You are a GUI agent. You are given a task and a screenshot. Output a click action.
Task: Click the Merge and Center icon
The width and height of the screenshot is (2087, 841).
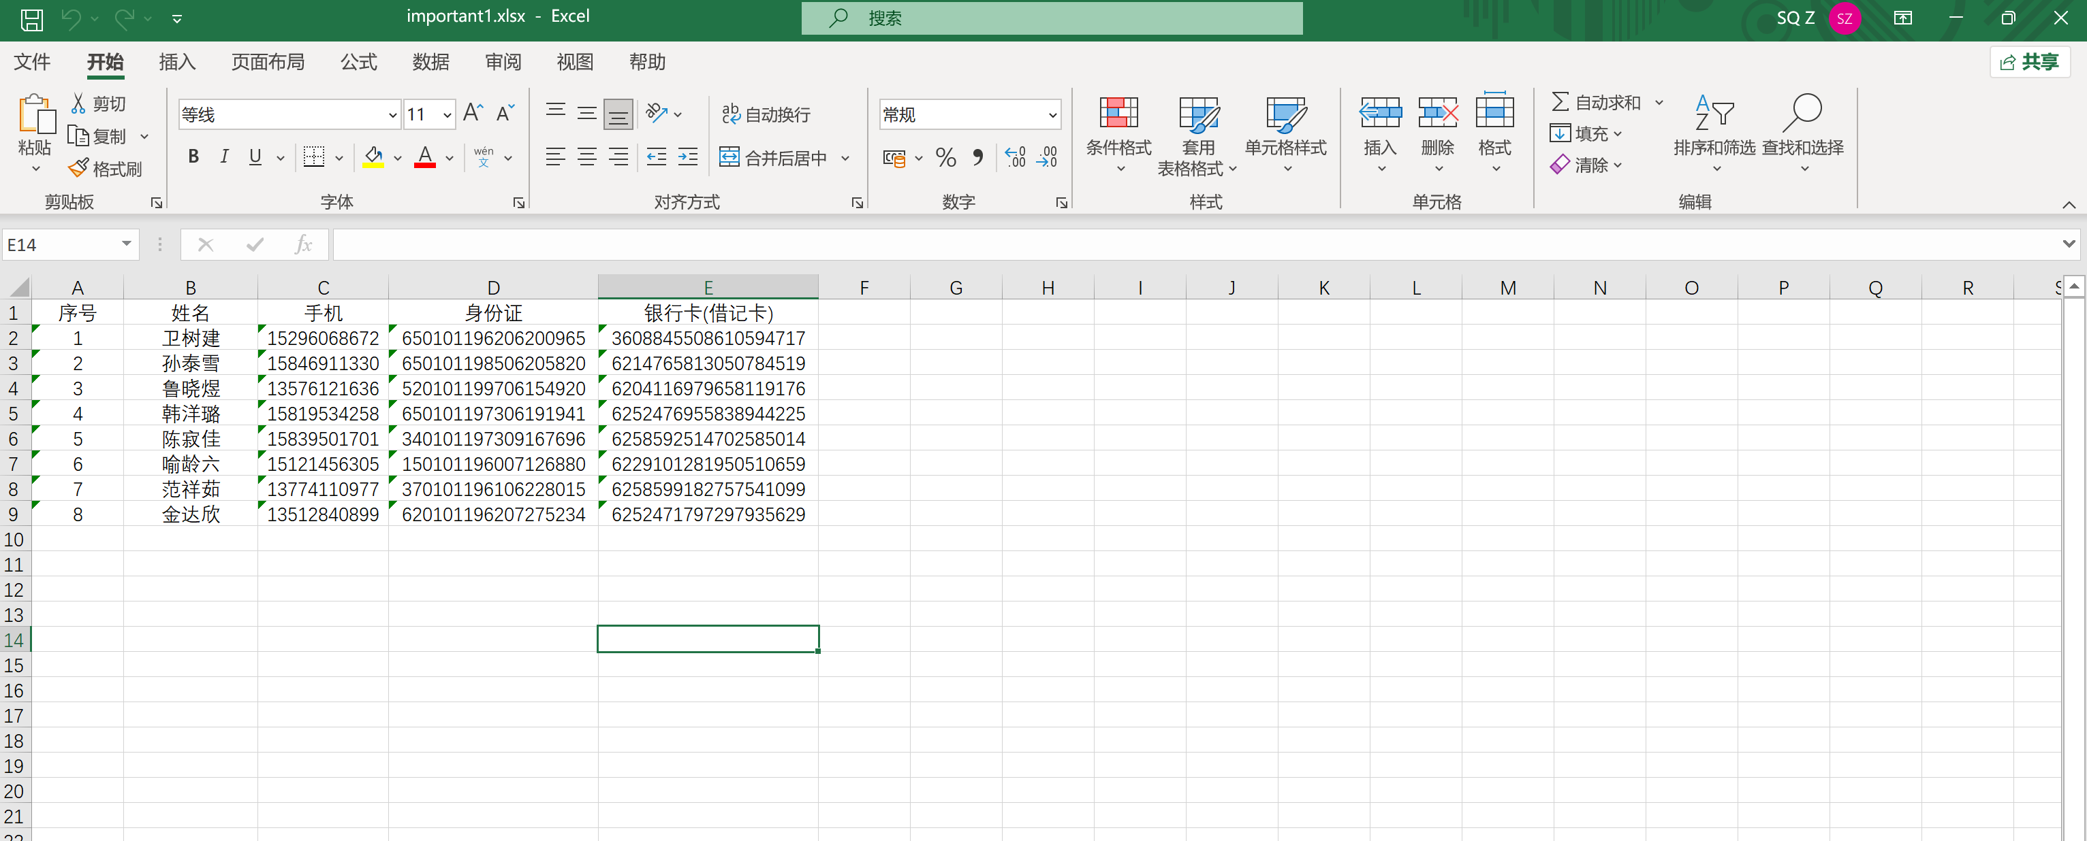point(729,157)
